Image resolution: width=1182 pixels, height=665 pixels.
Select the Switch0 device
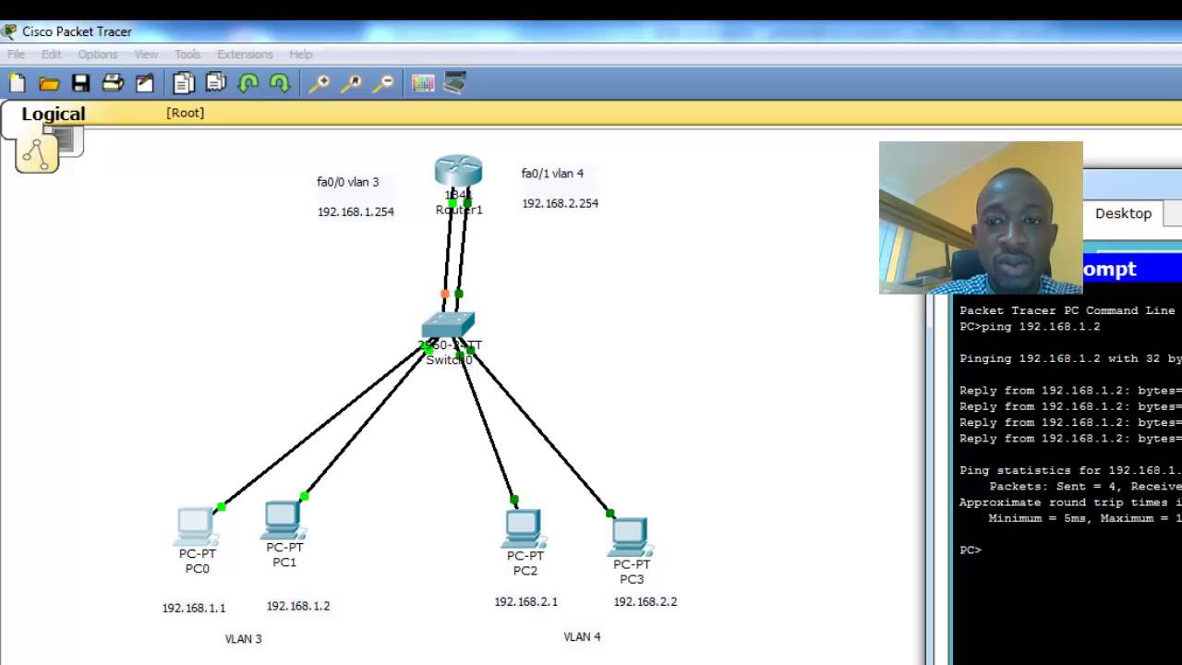pos(448,325)
